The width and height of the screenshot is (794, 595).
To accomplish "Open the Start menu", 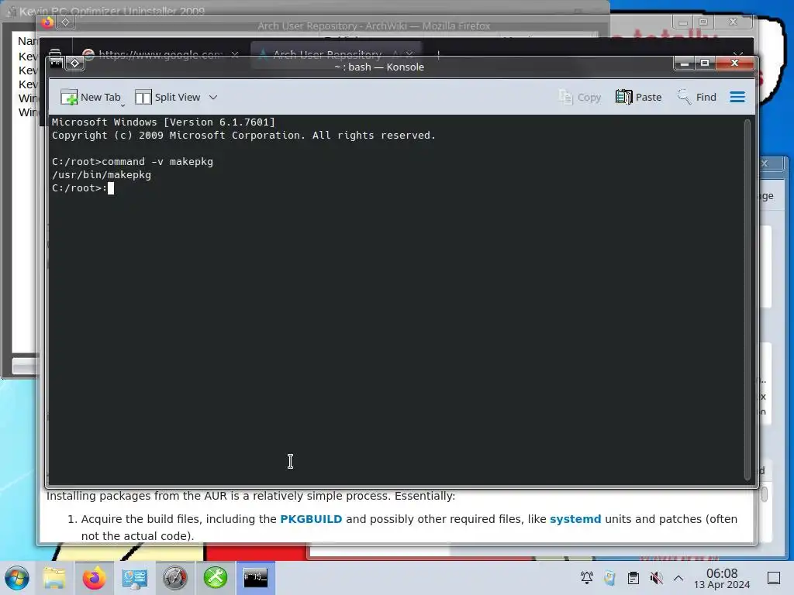I will [x=17, y=578].
